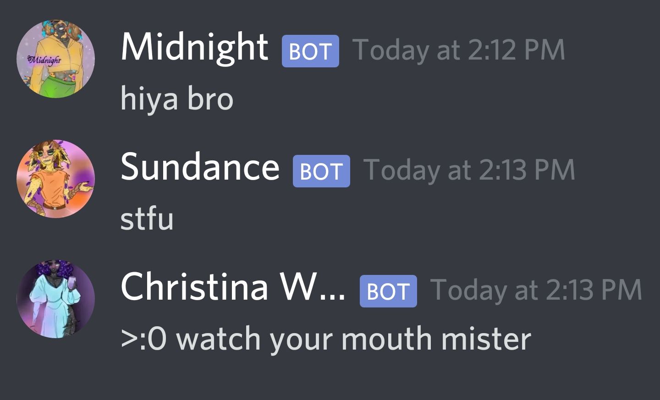Click the word 'hiya' in Midnight's message
The image size is (660, 400).
click(149, 100)
